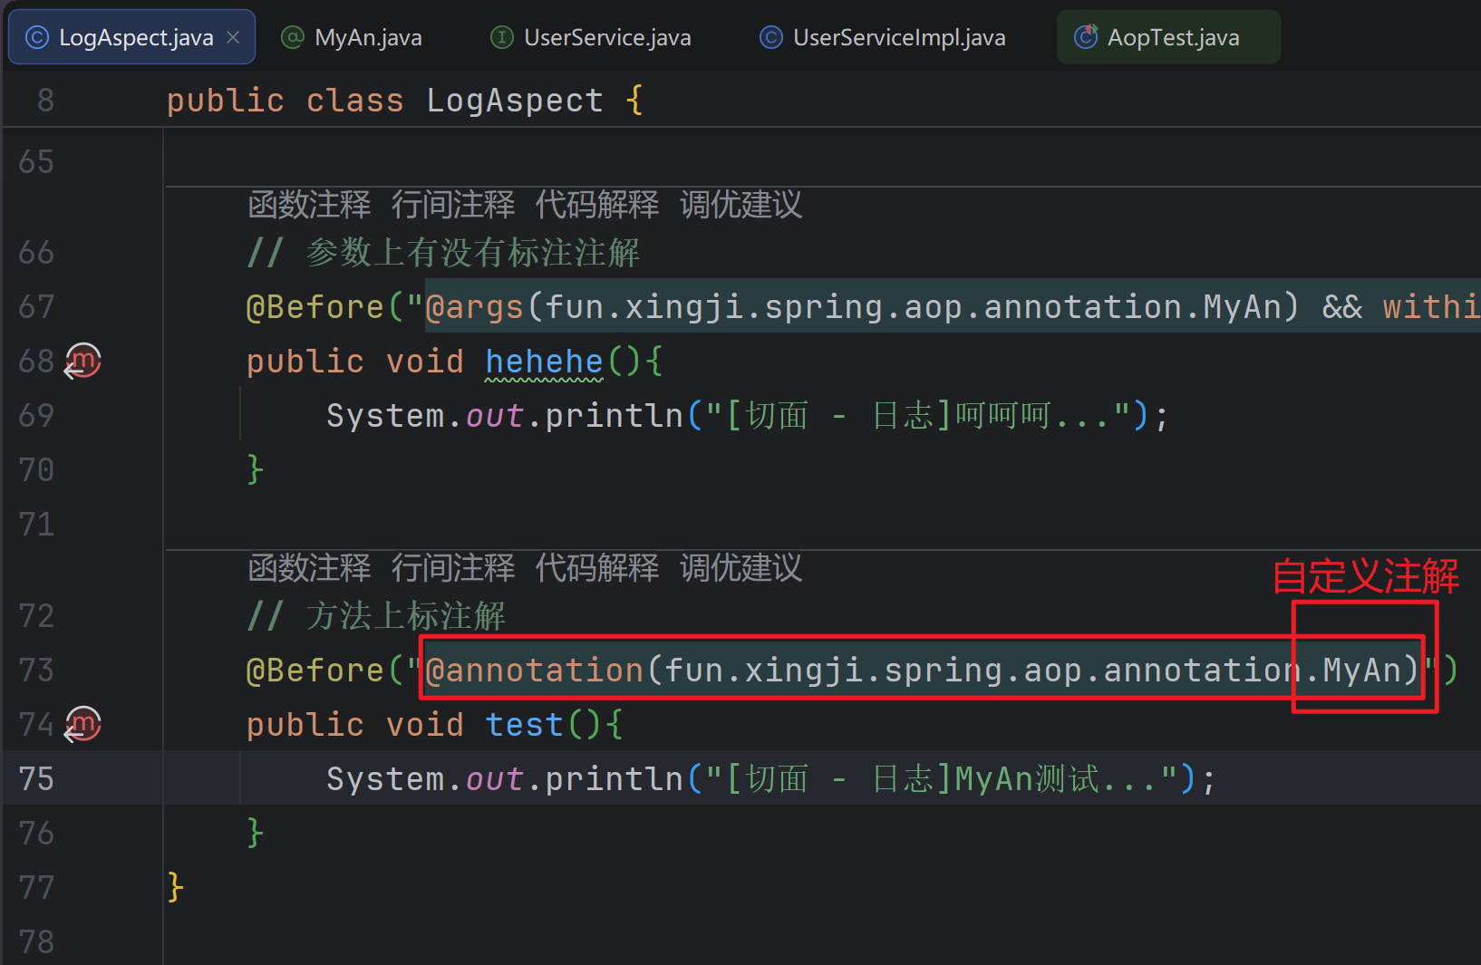Image resolution: width=1481 pixels, height=965 pixels.
Task: Click the test class icon on the AopTest.java tab
Action: click(1085, 38)
